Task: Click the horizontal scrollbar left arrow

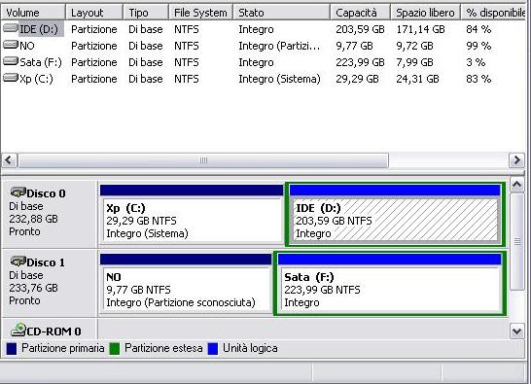Action: pyautogui.click(x=9, y=160)
